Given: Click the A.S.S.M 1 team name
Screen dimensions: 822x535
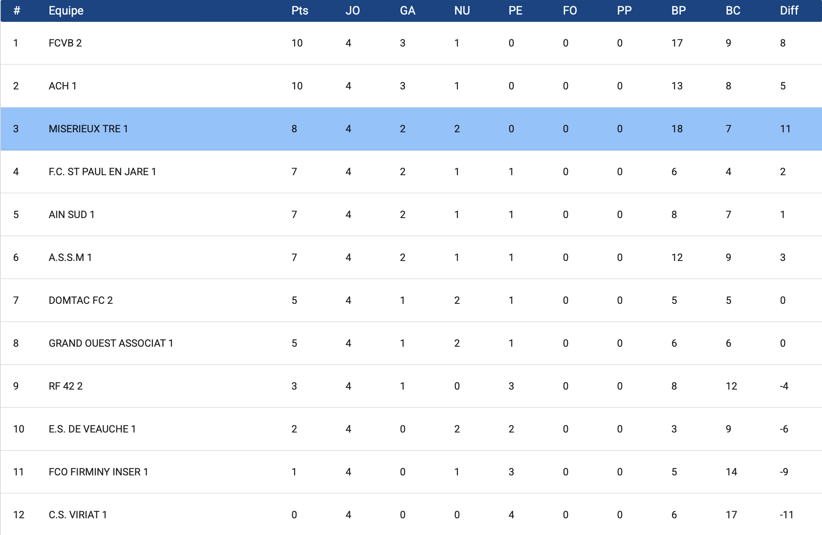Looking at the screenshot, I should 70,257.
